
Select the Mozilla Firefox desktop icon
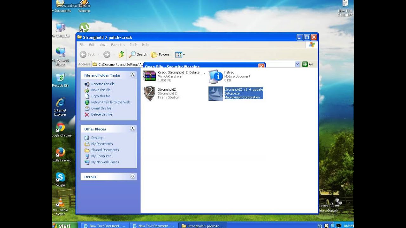[61, 155]
